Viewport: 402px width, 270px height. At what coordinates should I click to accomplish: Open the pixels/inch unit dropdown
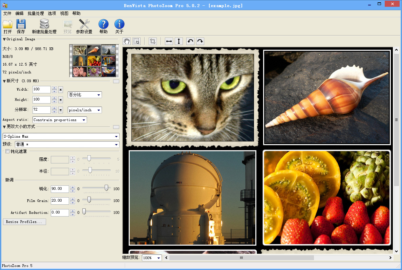pyautogui.click(x=85, y=110)
